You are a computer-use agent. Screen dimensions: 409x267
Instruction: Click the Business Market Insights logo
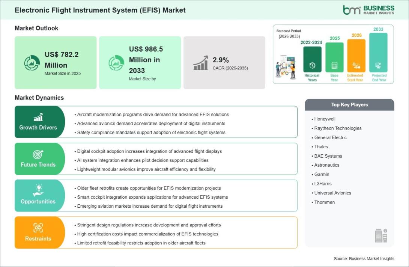tap(368, 10)
